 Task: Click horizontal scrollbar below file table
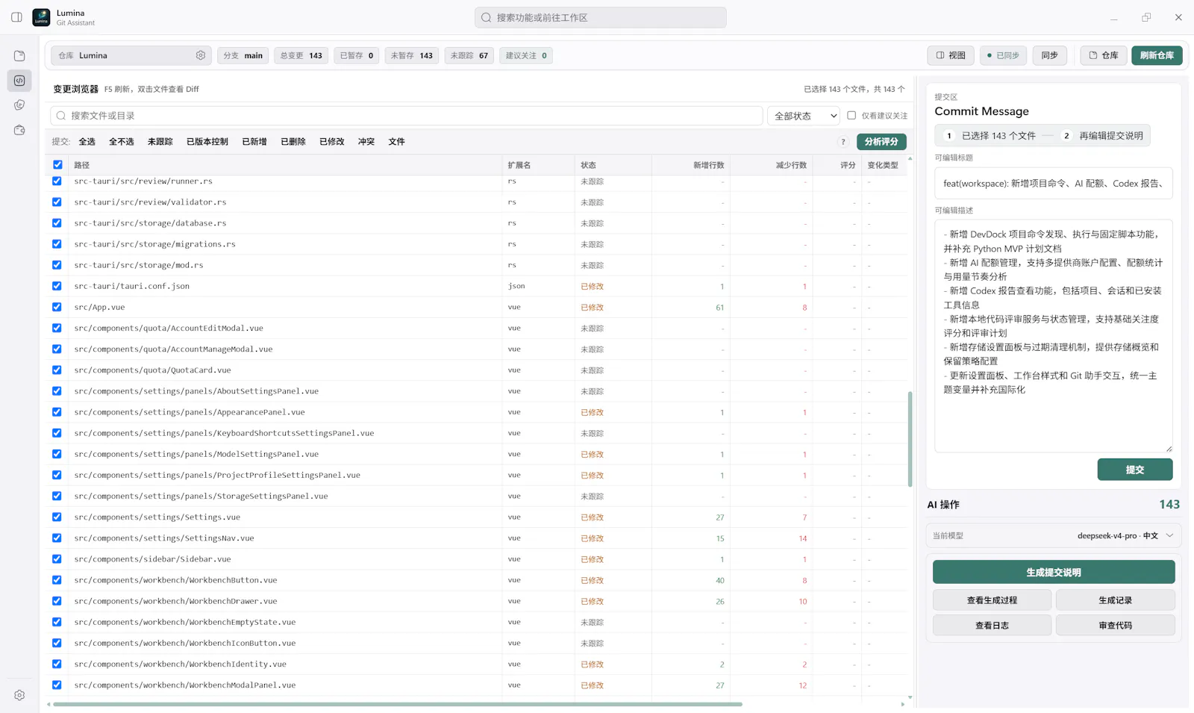[398, 704]
